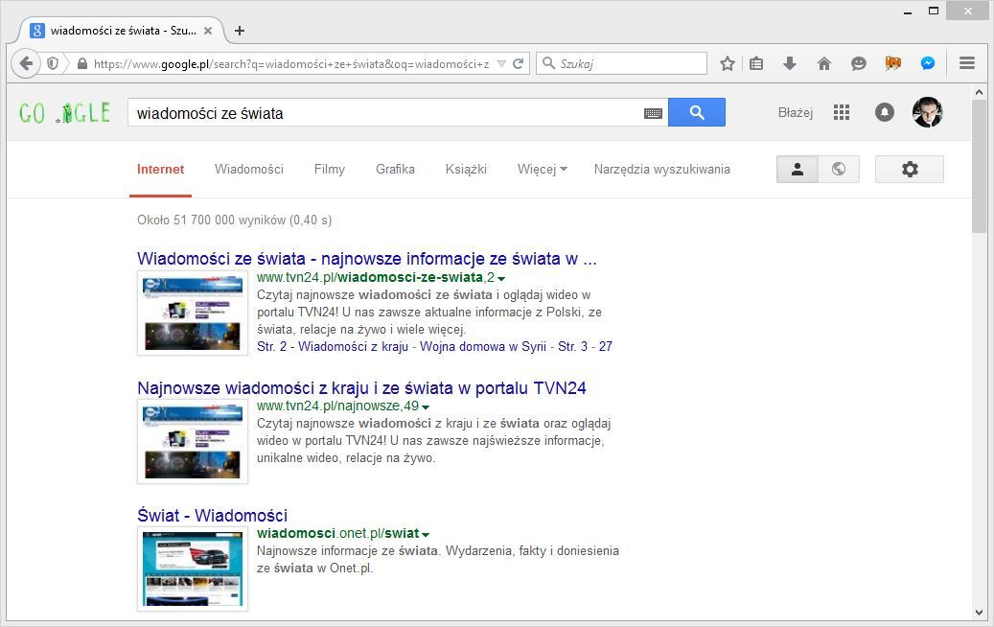The image size is (994, 627).
Task: Click the Błażej profile name
Action: (795, 113)
